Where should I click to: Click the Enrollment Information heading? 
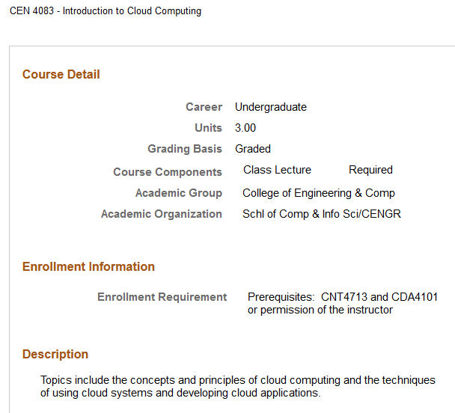[x=88, y=266]
